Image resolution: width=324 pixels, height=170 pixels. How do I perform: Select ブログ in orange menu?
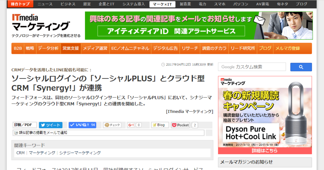tap(265, 48)
